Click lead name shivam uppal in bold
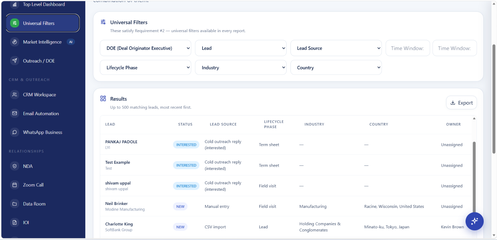497x240 pixels. coord(118,183)
